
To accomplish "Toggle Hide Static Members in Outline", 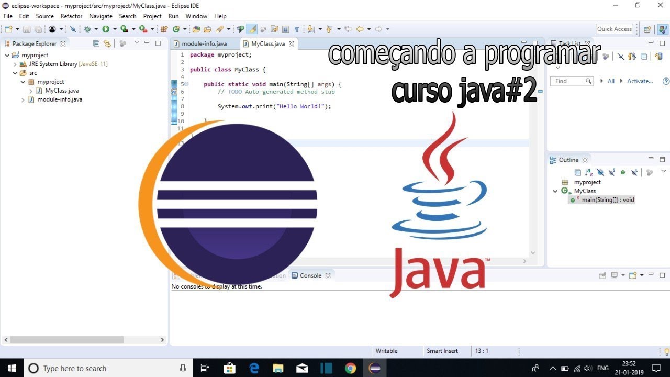I will pos(611,173).
